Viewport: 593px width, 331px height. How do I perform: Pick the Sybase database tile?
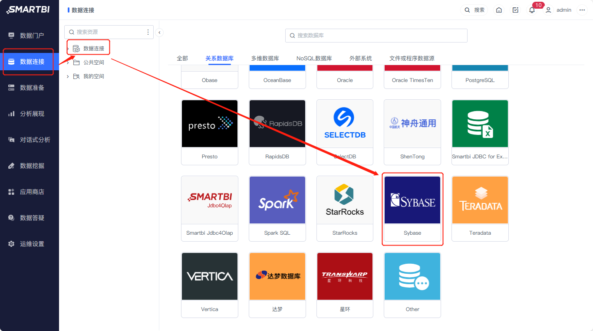click(412, 209)
